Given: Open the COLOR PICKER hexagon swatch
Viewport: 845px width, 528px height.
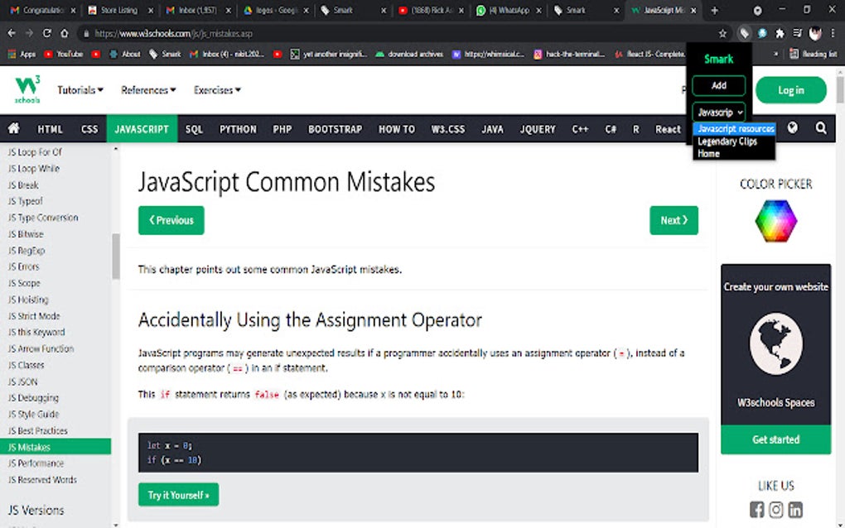Looking at the screenshot, I should [x=775, y=221].
